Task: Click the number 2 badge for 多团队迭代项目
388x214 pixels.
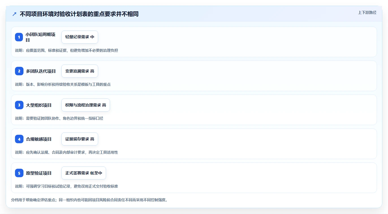Action: (x=19, y=71)
